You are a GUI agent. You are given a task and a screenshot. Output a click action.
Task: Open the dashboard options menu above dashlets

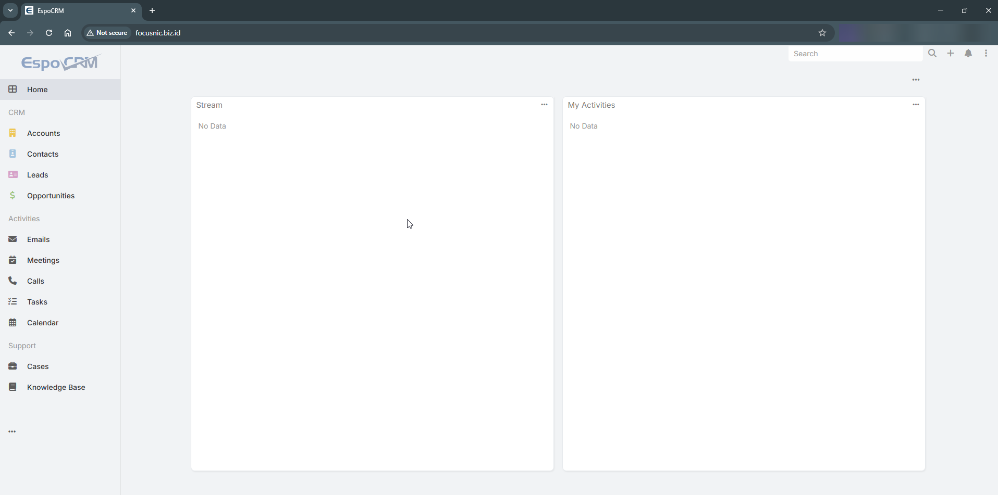(916, 80)
